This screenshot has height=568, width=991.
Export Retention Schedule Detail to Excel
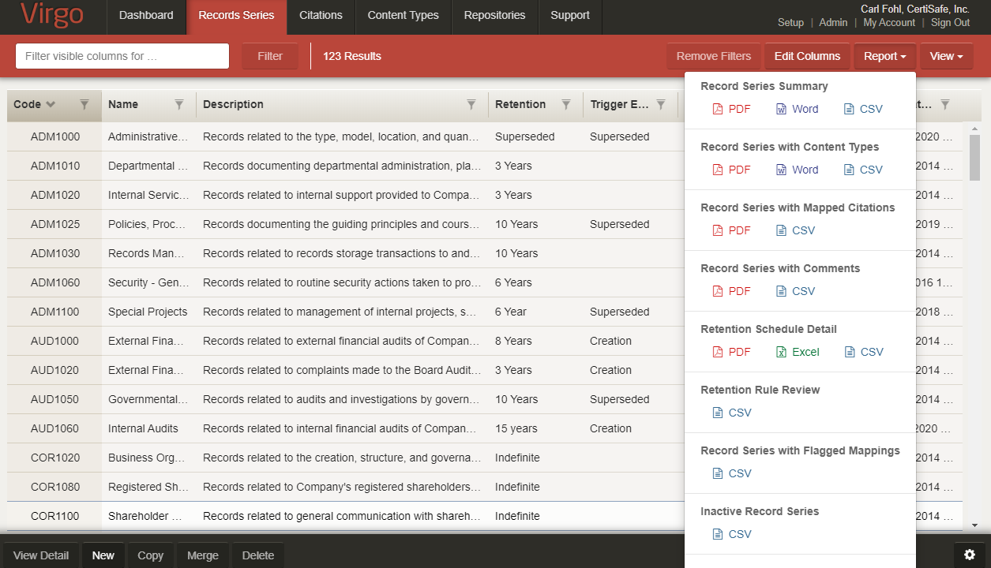tap(798, 351)
